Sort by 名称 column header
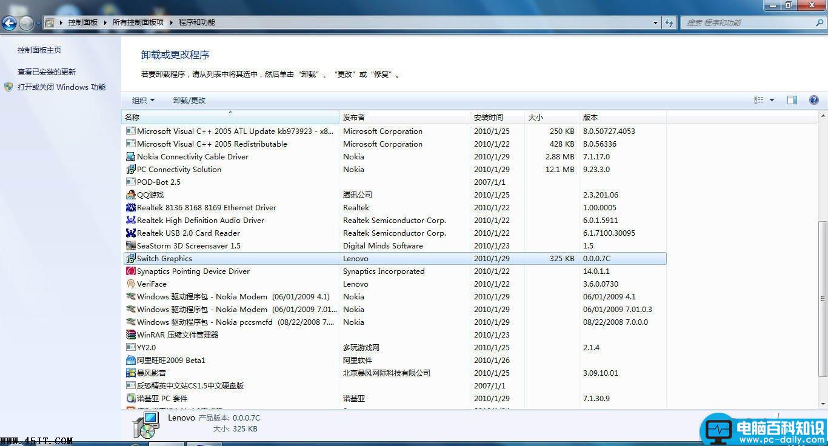The width and height of the screenshot is (828, 446). tap(230, 117)
